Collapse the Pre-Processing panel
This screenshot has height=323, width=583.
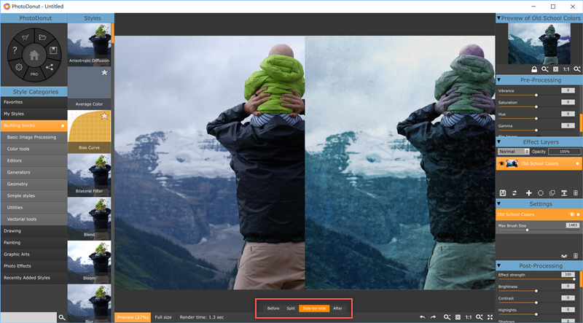point(498,80)
